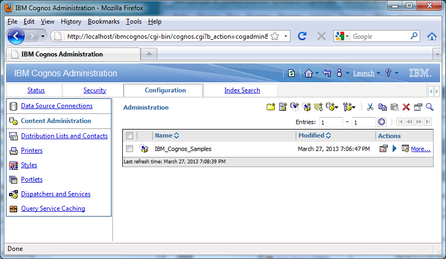The height and width of the screenshot is (259, 446).
Task: Open Set Properties icon in the toolbar
Action: point(418,107)
